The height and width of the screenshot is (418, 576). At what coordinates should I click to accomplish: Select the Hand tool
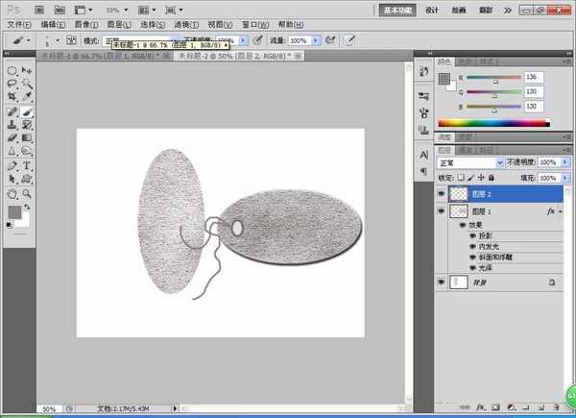(12, 192)
